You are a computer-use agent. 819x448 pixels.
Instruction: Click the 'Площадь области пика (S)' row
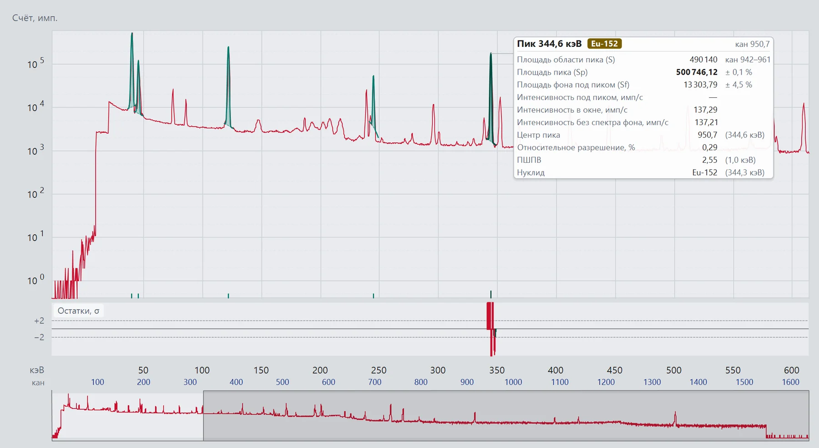point(643,60)
